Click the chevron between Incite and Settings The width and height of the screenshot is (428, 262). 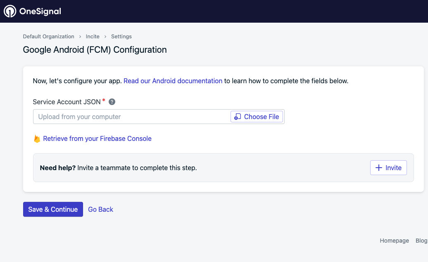(x=105, y=37)
